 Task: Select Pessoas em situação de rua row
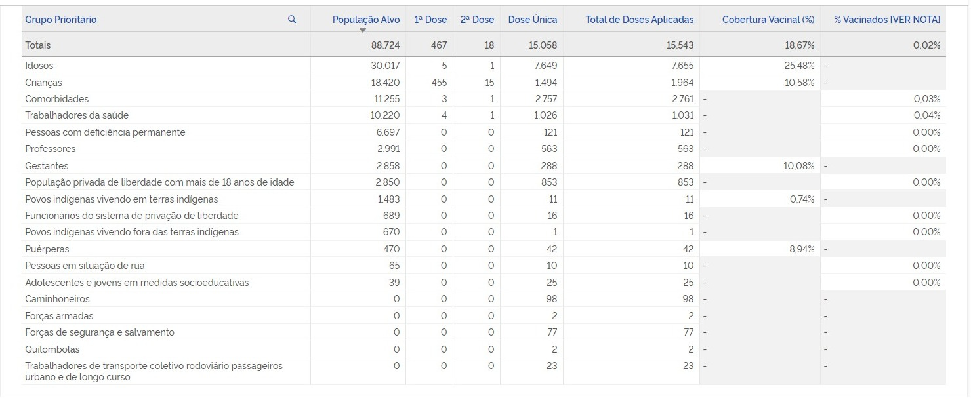coord(85,266)
